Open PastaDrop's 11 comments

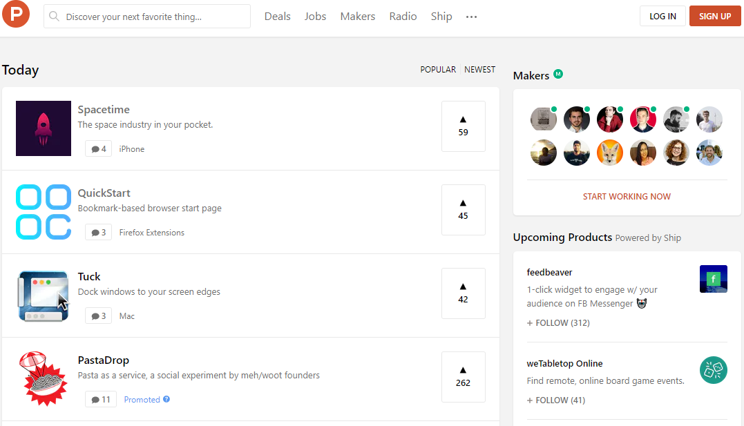point(101,400)
